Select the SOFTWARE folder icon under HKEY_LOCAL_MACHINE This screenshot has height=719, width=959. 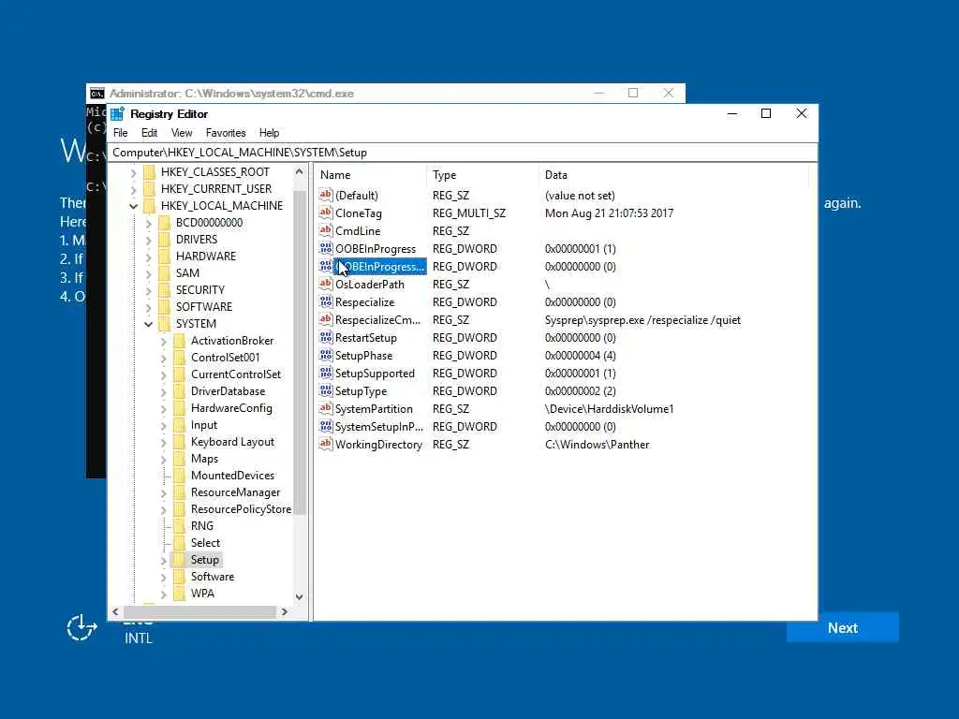[x=165, y=306]
